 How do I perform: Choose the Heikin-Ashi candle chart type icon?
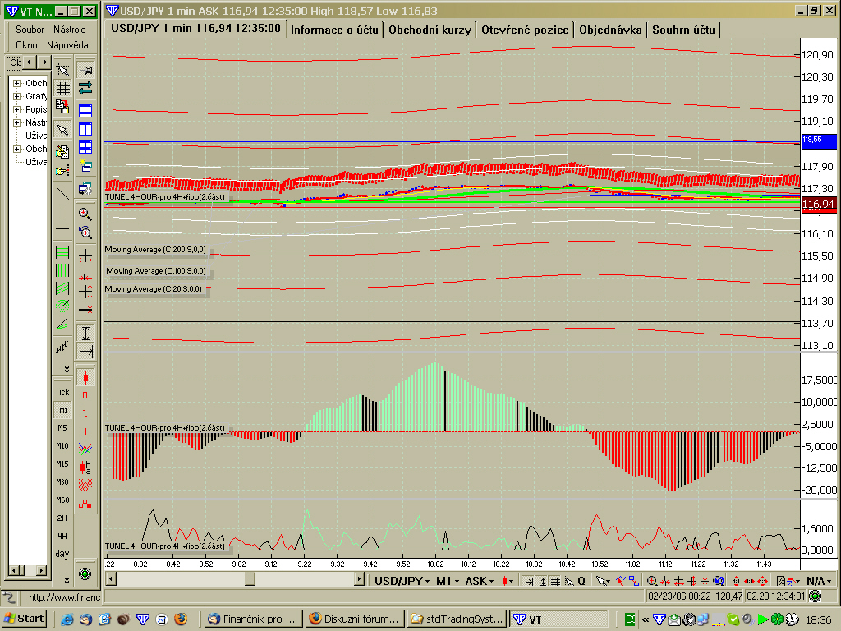(x=85, y=467)
